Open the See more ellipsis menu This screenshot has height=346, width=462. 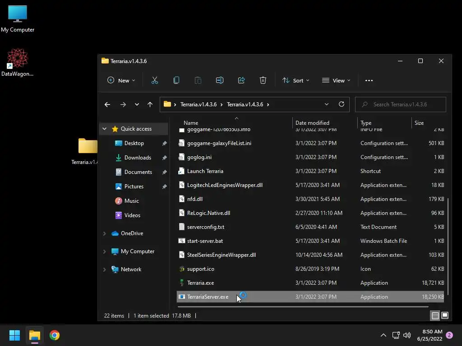pyautogui.click(x=369, y=80)
